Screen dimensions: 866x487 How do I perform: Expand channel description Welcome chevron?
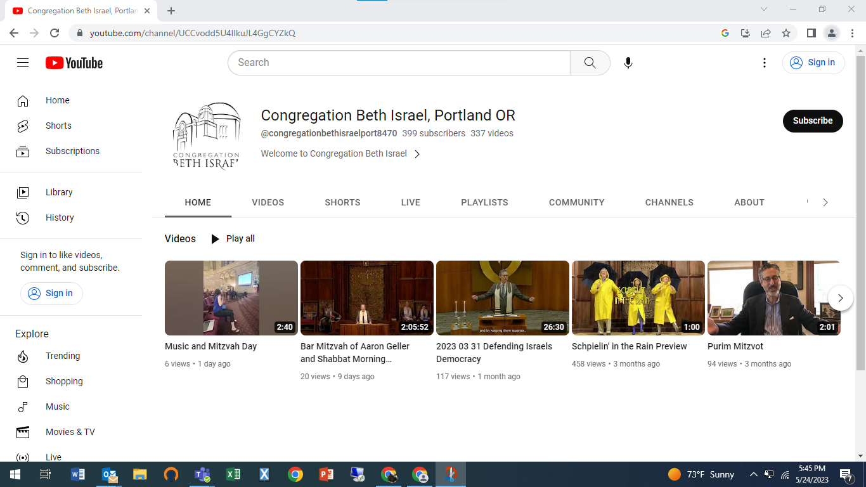tap(417, 154)
